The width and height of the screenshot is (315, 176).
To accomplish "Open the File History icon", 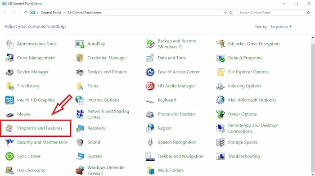I will (x=9, y=86).
